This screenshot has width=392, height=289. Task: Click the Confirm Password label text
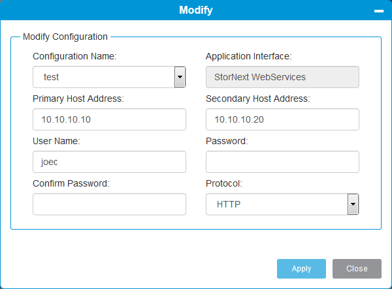71,184
